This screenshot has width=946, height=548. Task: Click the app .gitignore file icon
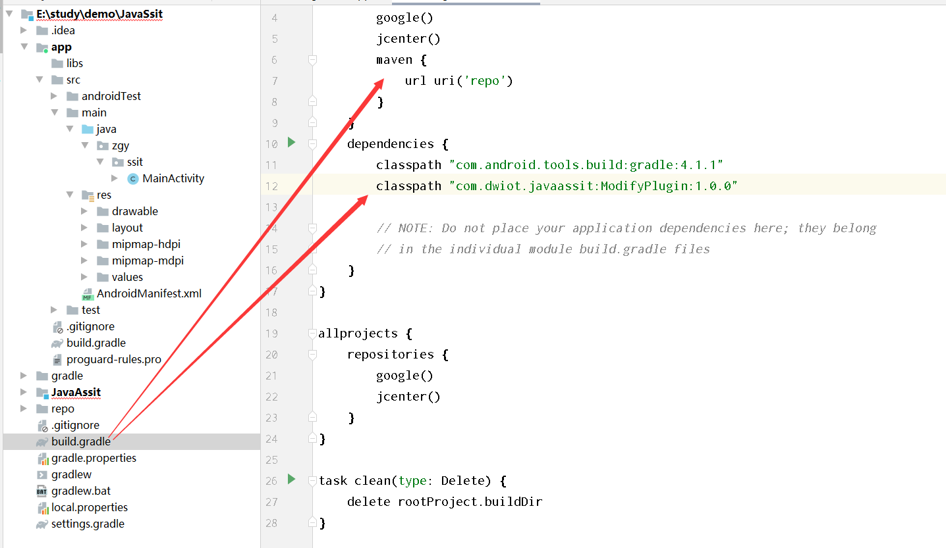pos(57,327)
